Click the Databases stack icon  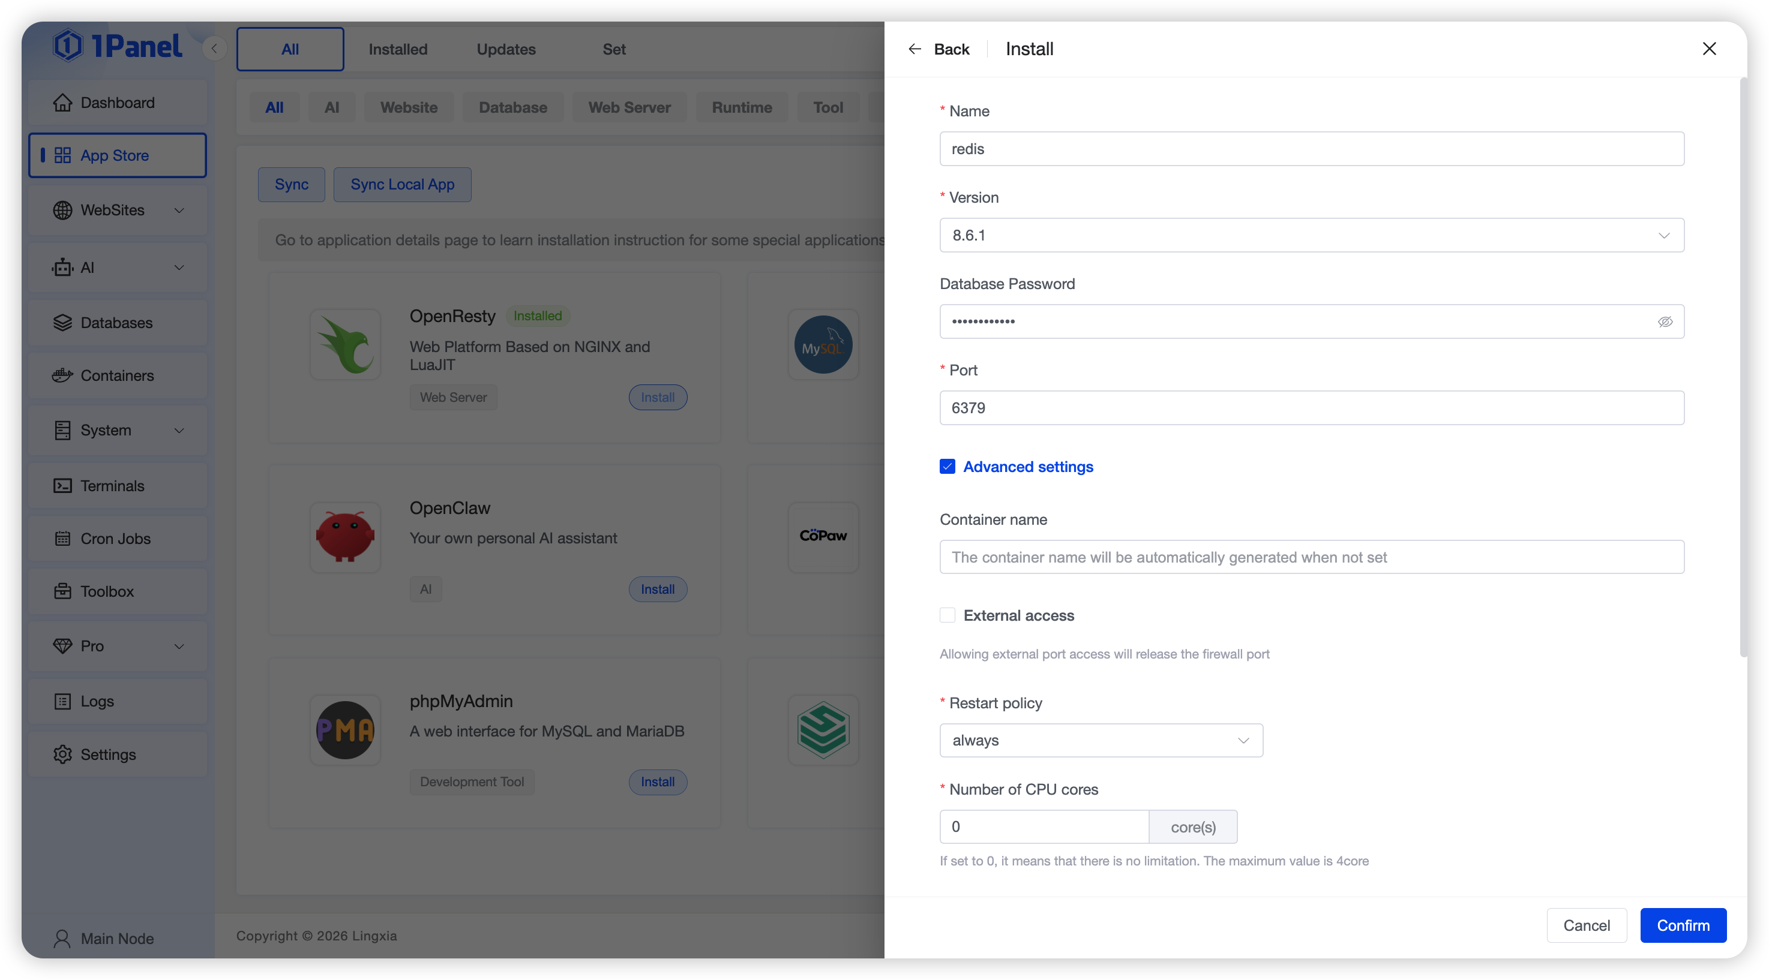click(62, 323)
